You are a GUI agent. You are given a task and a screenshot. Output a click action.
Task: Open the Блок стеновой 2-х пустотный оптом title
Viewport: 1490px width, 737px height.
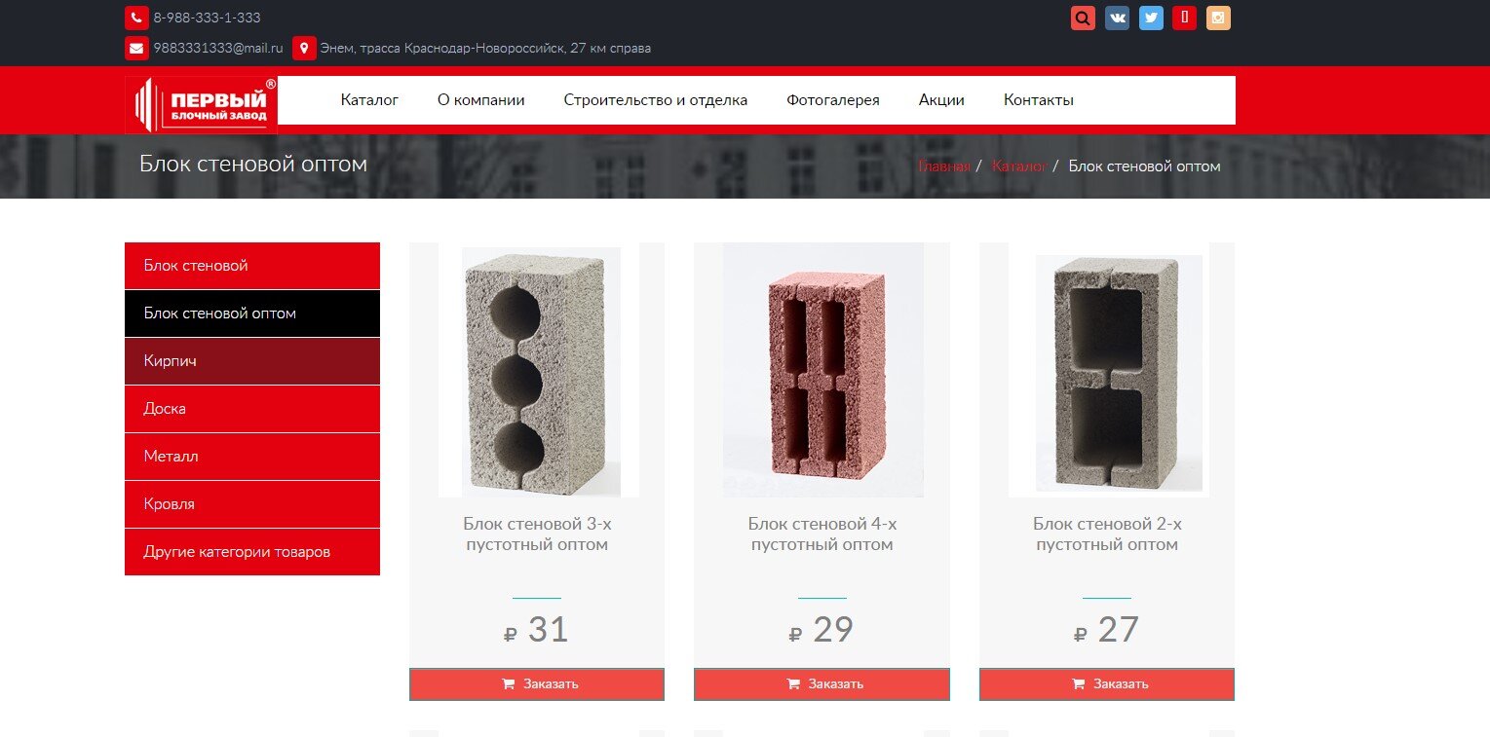point(1107,534)
